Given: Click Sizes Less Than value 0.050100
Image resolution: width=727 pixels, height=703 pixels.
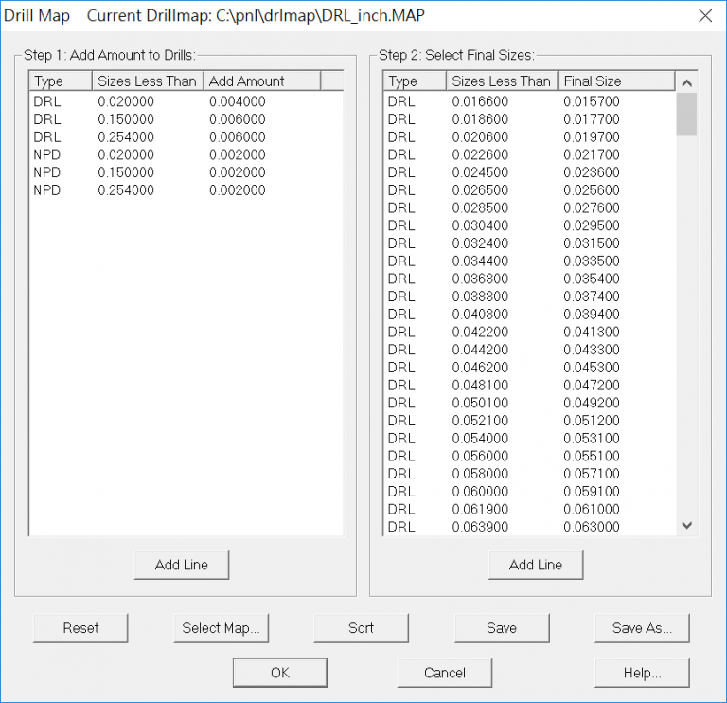Looking at the screenshot, I should (480, 403).
